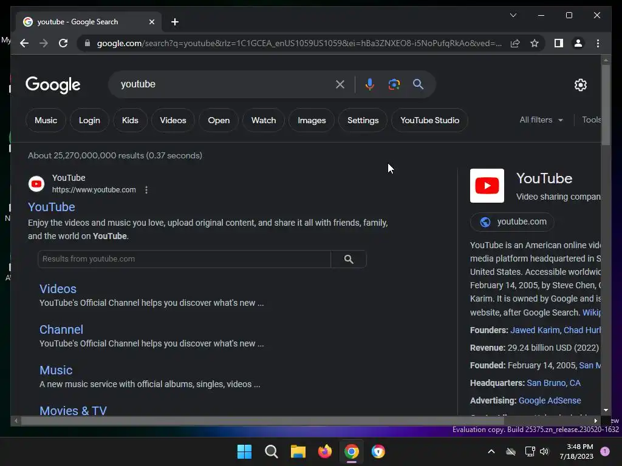Click the horizontal scrollbar thumb

click(262, 421)
